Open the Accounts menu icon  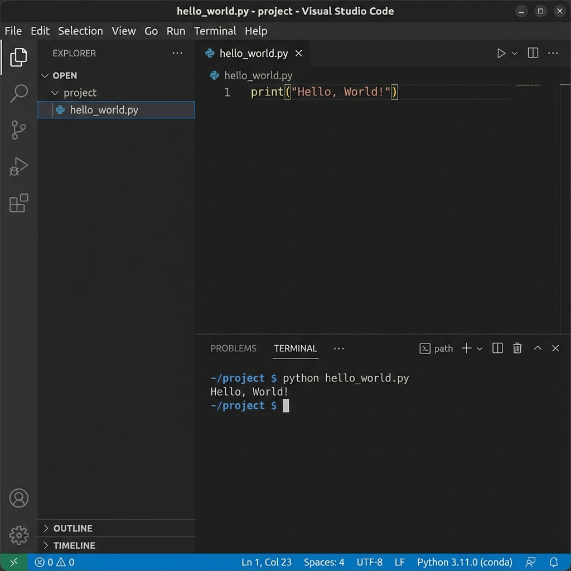coord(18,498)
